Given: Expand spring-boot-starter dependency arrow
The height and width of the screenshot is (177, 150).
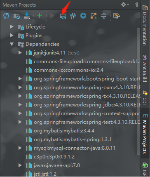Looking at the screenshot, I should tap(20, 79).
